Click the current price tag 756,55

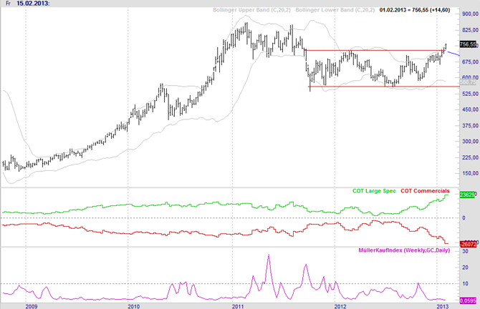tap(469, 44)
